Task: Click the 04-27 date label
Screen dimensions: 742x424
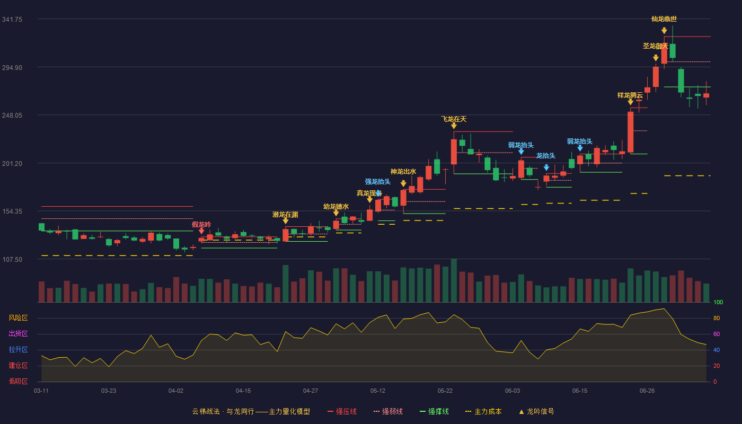Action: click(311, 391)
